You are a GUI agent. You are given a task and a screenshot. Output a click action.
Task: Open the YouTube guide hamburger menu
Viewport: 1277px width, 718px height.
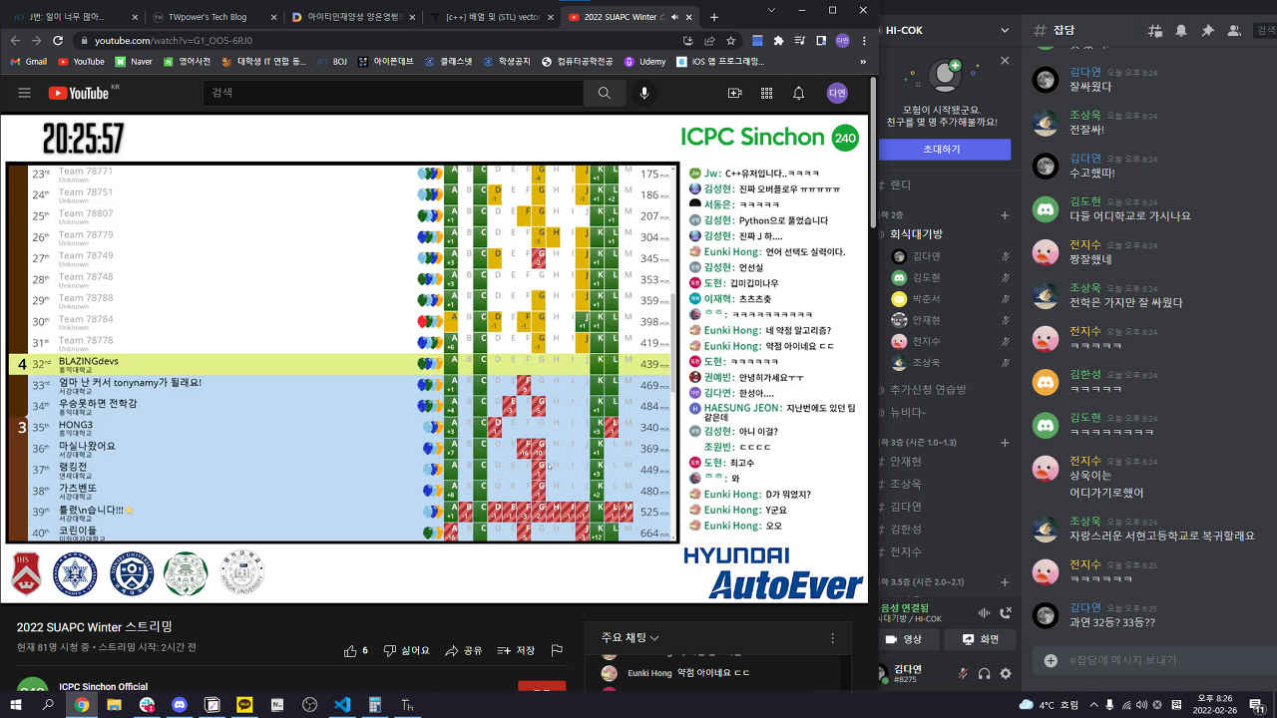(24, 93)
